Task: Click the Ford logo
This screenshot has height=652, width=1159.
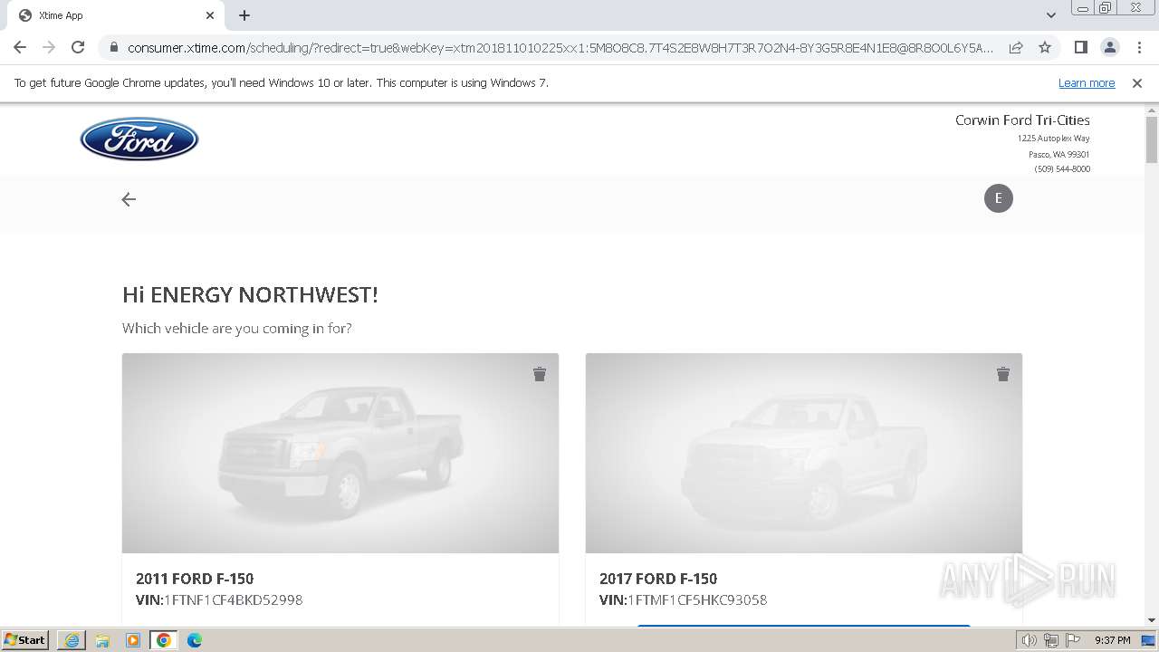Action: [x=139, y=139]
